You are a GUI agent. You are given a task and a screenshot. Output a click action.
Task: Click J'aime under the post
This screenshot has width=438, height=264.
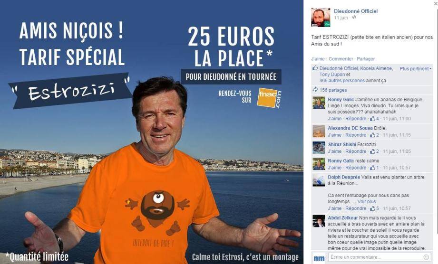pos(318,59)
